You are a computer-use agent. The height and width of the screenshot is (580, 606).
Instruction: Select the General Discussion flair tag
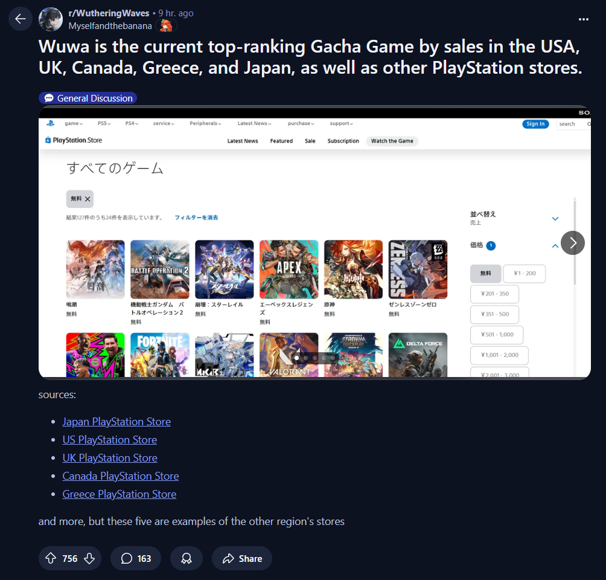[x=88, y=98]
